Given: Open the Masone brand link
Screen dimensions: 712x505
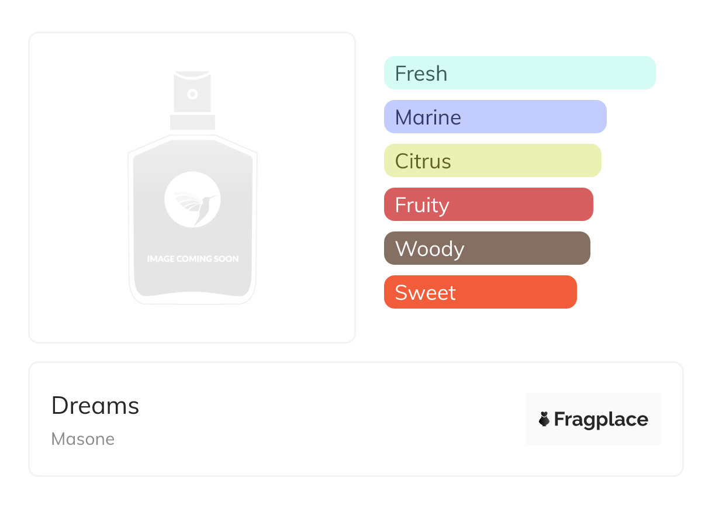Looking at the screenshot, I should coord(83,439).
